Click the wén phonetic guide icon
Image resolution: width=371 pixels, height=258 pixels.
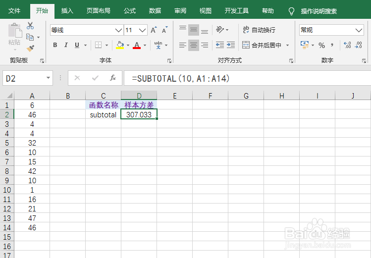(158, 45)
